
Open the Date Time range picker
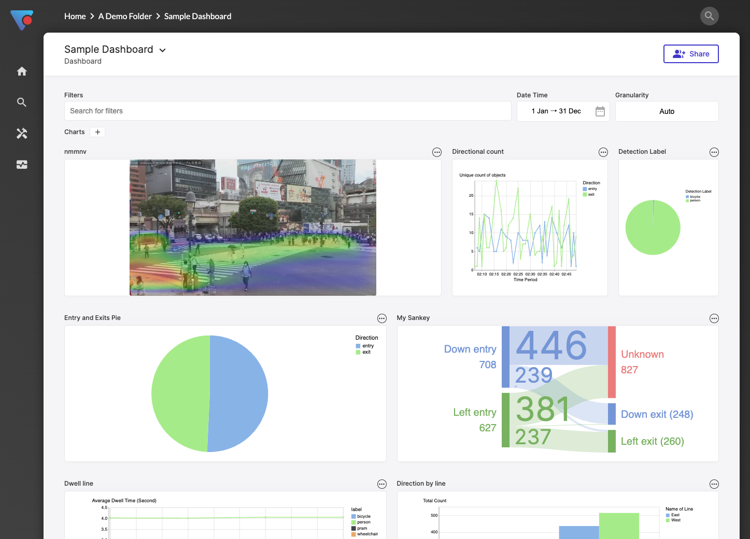click(x=563, y=111)
